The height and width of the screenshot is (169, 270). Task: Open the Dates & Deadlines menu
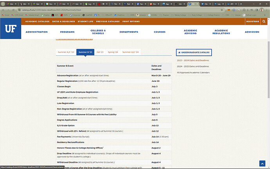tap(63, 21)
